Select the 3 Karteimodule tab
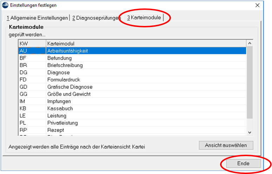Screen dimensions: 272x174 click(x=144, y=18)
